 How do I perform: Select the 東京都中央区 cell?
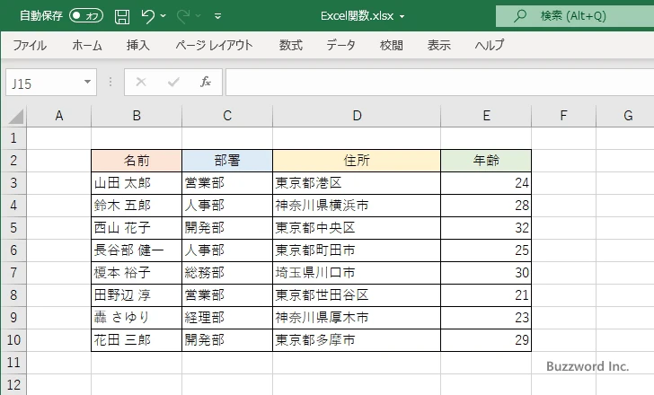[357, 228]
